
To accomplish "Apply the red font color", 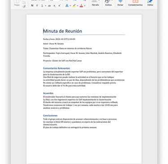I will point(82,6).
